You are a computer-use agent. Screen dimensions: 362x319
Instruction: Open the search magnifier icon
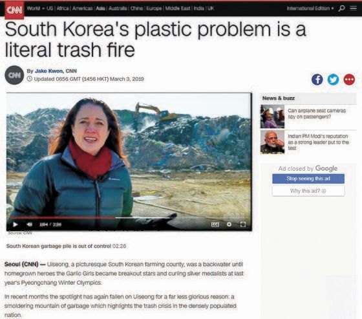coord(341,8)
